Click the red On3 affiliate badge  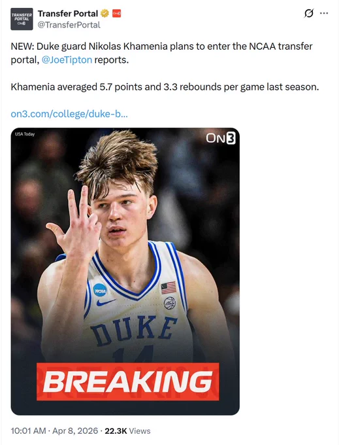(x=116, y=13)
